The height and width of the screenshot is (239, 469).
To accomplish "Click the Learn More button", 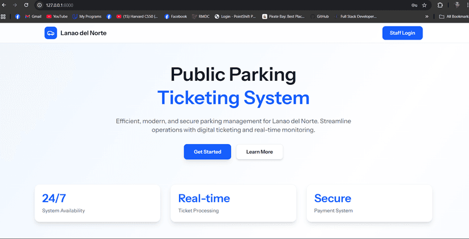I will click(259, 152).
